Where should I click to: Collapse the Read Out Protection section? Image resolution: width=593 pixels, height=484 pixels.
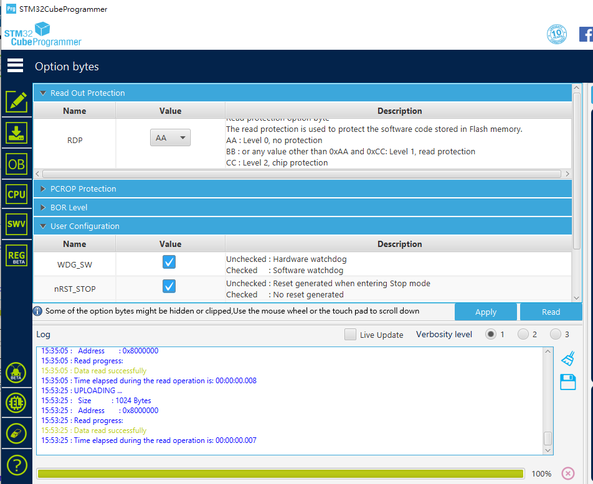(303, 93)
